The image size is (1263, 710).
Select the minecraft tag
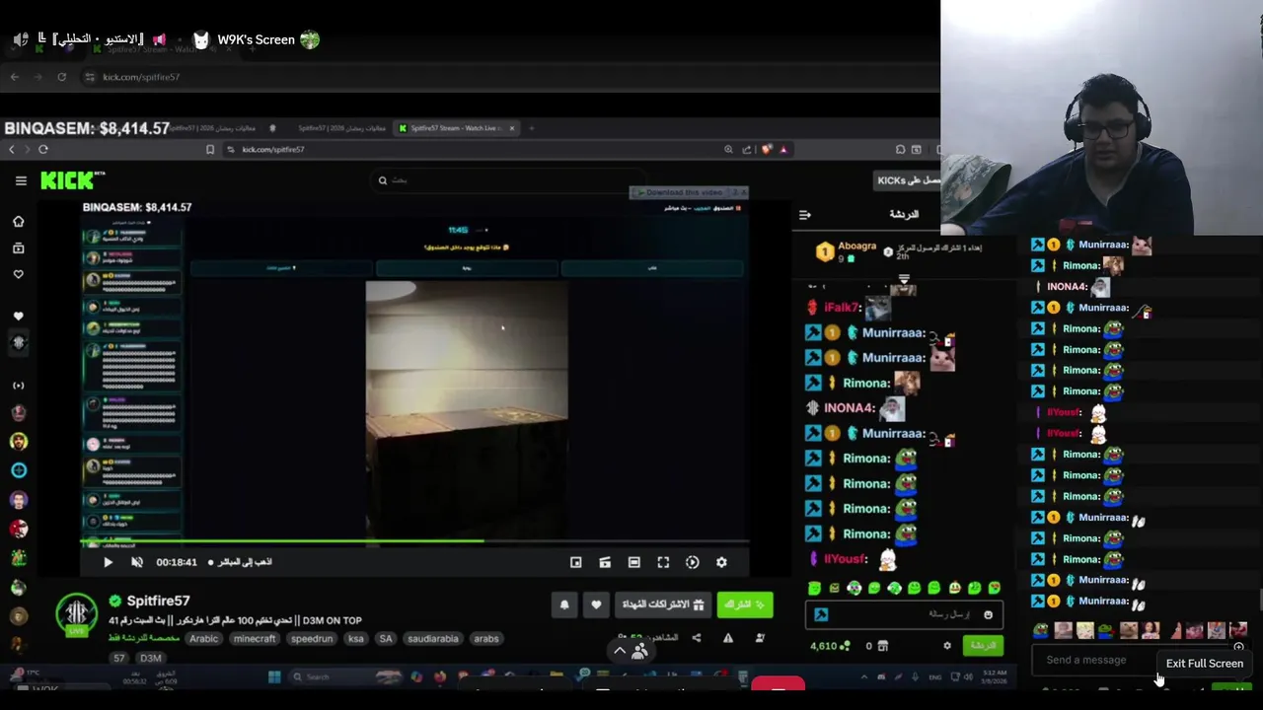click(255, 638)
